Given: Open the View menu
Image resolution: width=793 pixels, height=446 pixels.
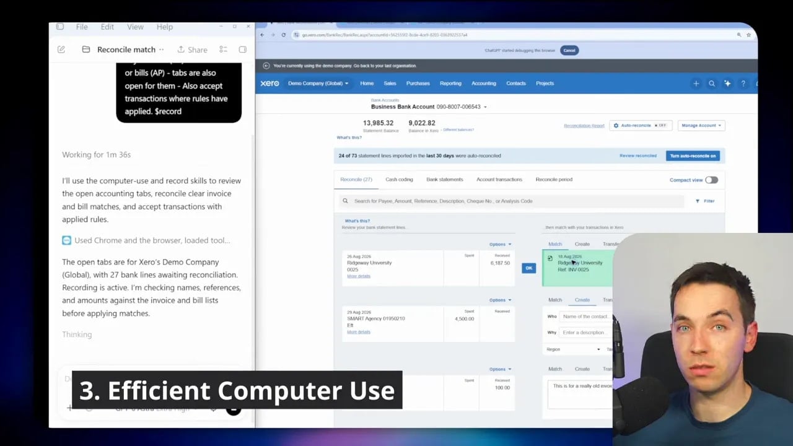Looking at the screenshot, I should (x=135, y=27).
